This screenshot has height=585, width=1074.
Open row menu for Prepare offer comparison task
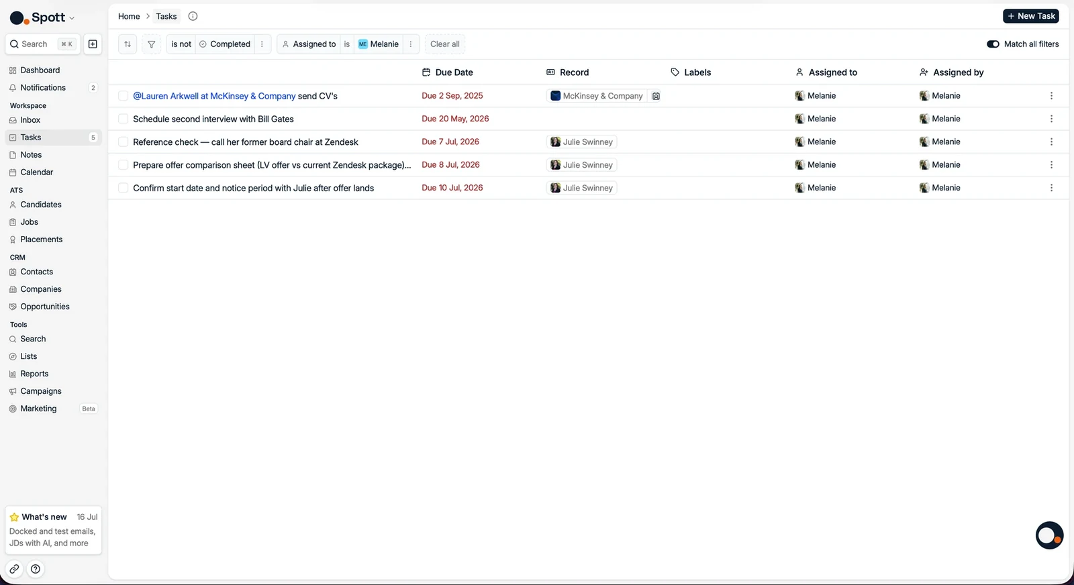click(x=1051, y=165)
